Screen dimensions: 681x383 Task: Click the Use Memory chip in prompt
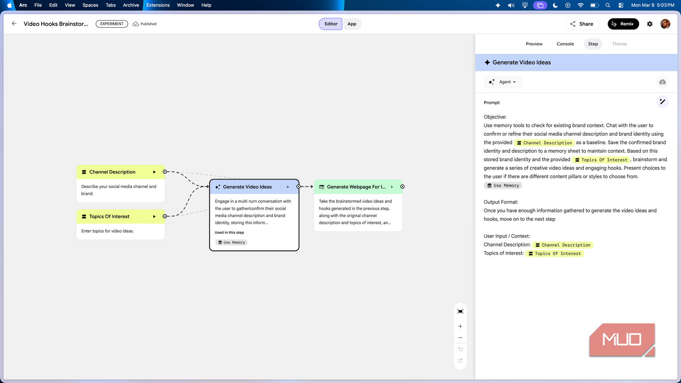click(503, 186)
